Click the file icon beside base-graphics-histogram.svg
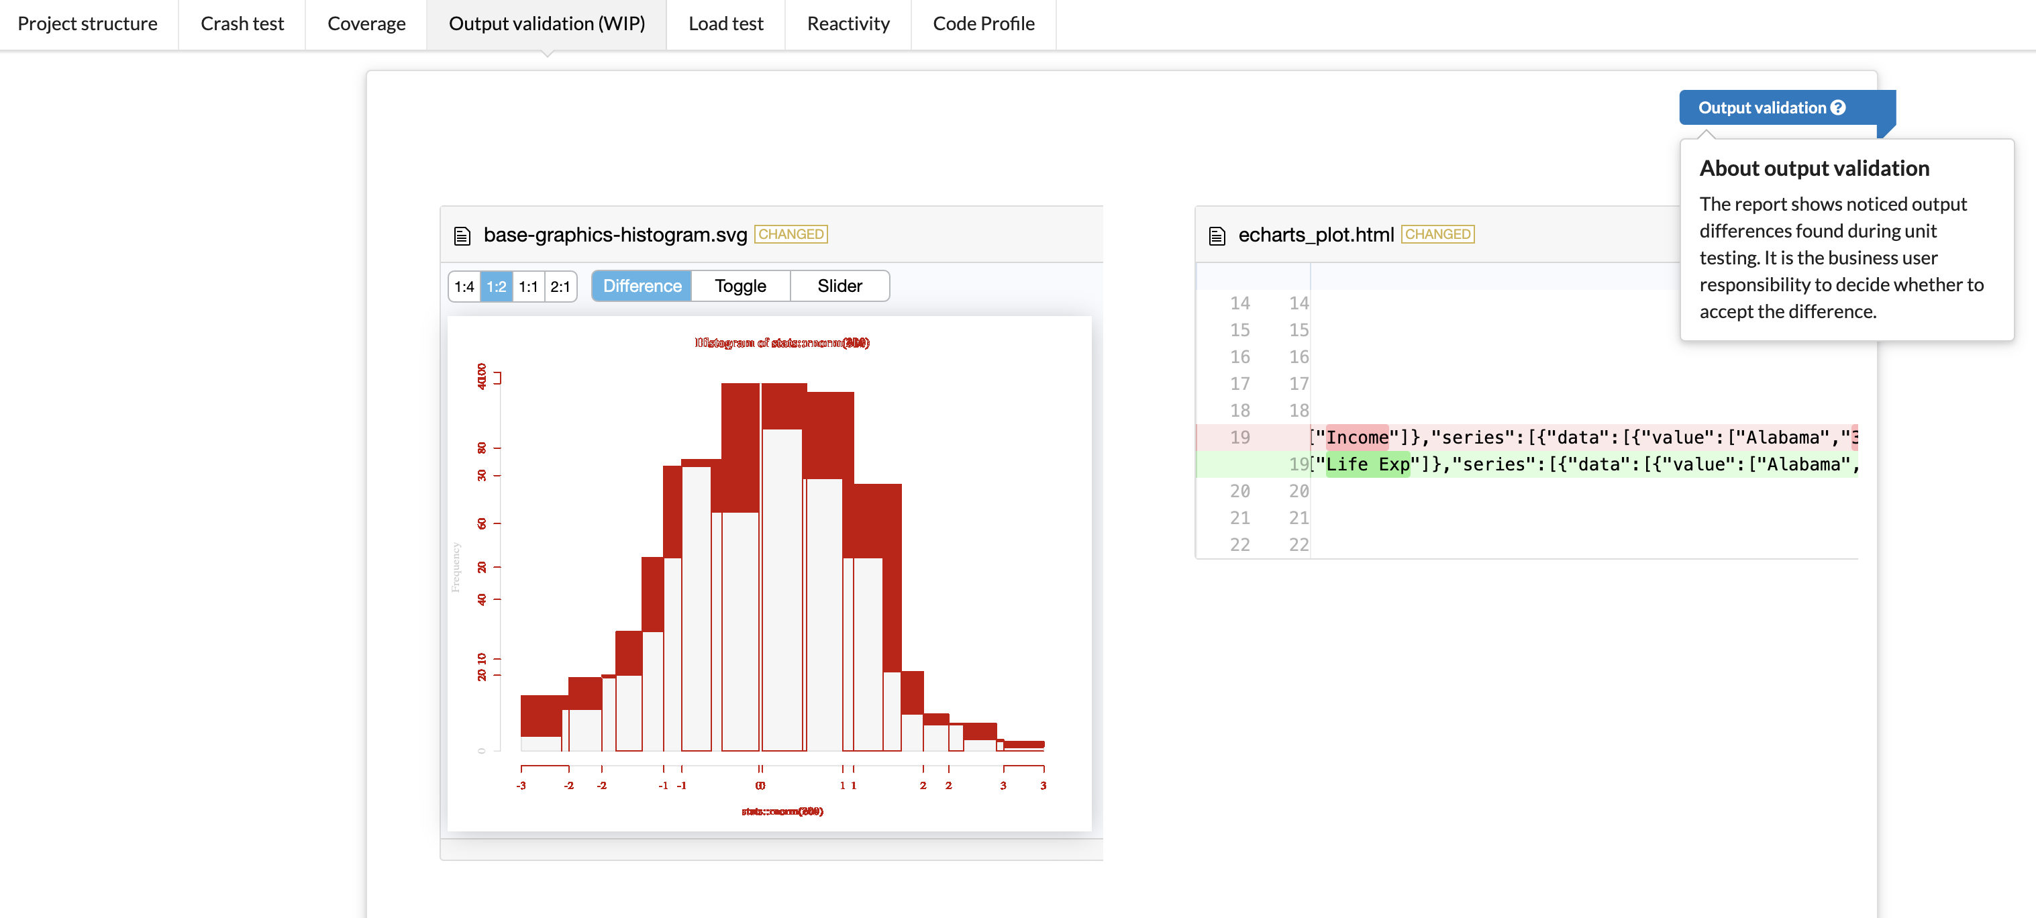This screenshot has width=2036, height=918. [462, 236]
